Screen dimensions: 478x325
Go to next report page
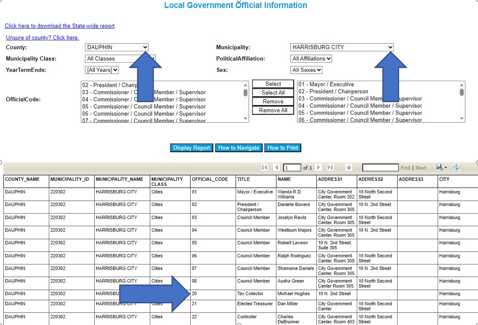point(318,168)
